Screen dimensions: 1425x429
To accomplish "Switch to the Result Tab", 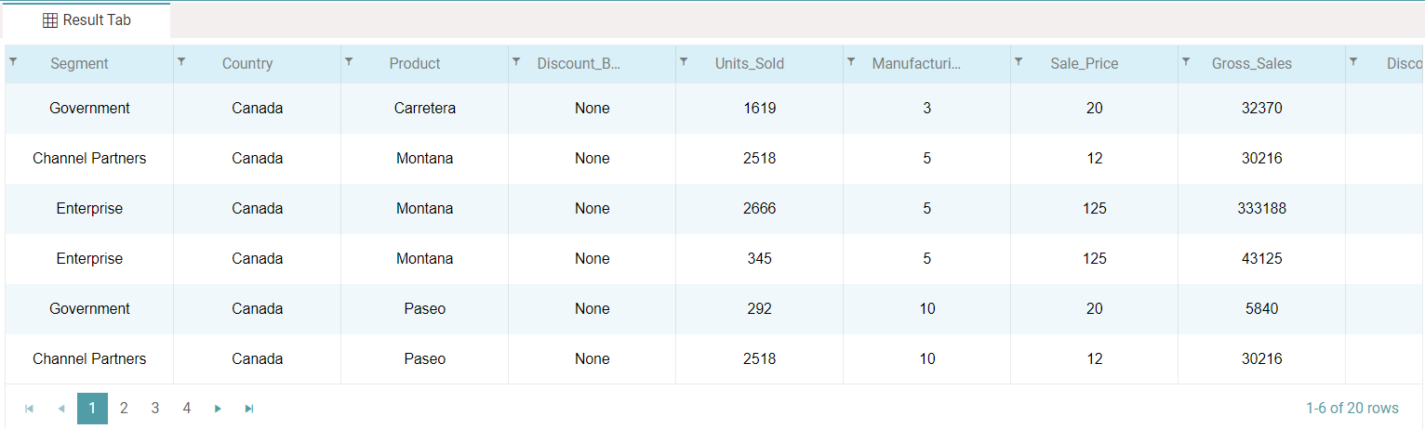I will coord(87,20).
